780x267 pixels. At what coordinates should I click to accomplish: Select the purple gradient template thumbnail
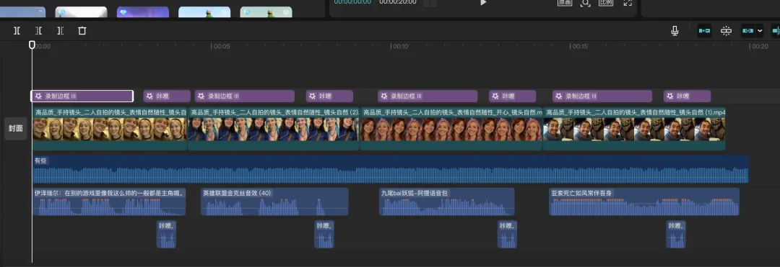tap(143, 12)
